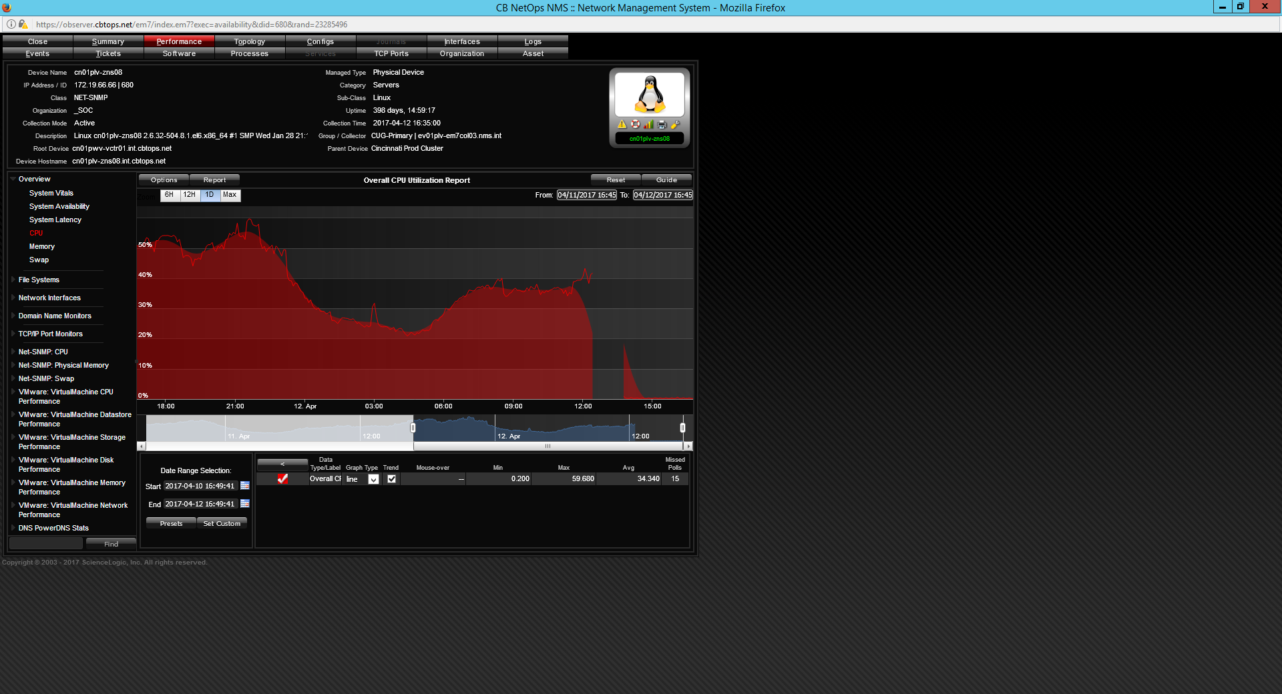Open the Graph Type line dropdown
This screenshot has width=1282, height=694.
point(373,479)
